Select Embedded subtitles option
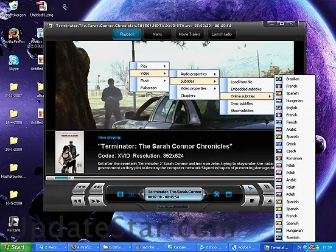 pos(247,89)
